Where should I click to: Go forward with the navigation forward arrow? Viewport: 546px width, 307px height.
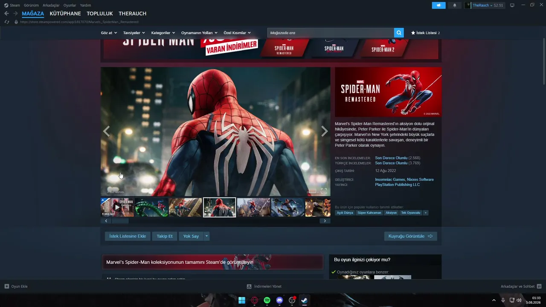(x=15, y=14)
